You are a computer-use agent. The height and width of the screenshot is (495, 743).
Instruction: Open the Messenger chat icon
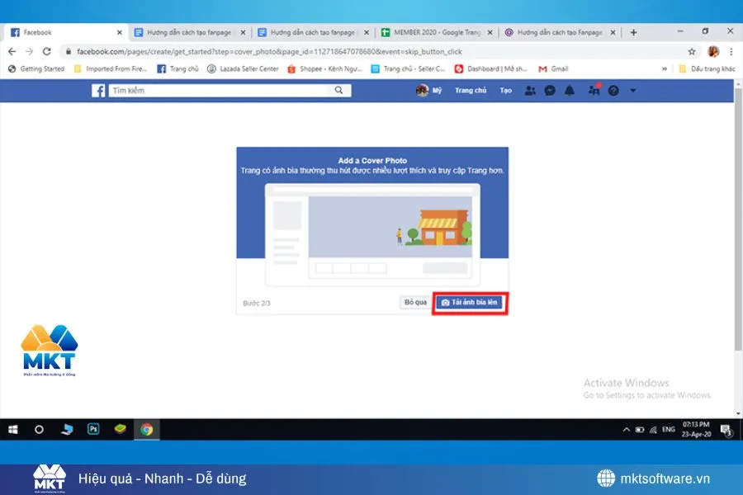tap(550, 91)
